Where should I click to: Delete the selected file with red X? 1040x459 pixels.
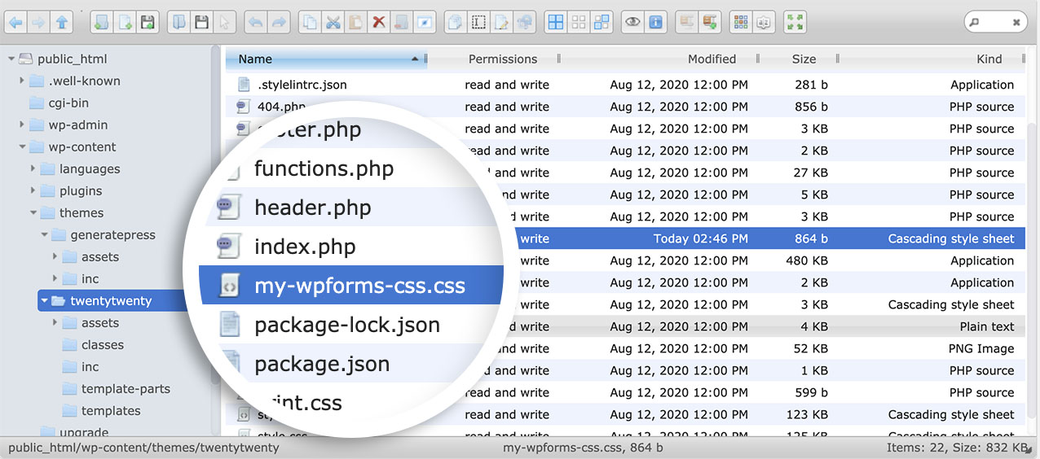[x=379, y=22]
